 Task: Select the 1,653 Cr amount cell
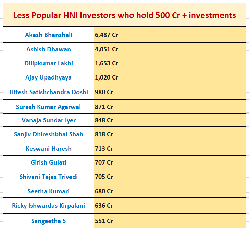tap(170, 63)
